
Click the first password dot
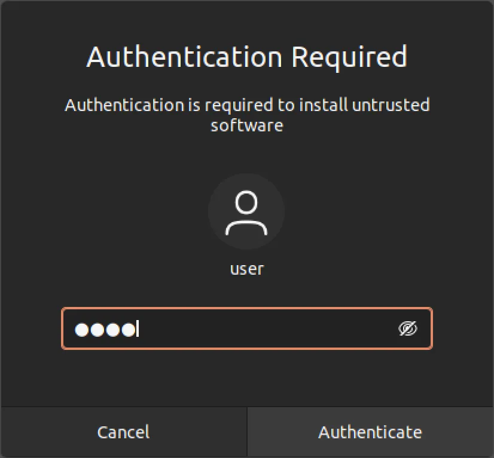coord(81,328)
